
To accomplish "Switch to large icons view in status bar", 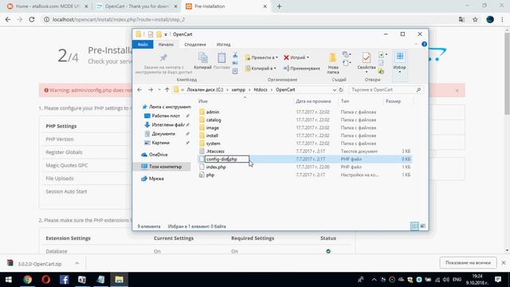I will click(423, 226).
